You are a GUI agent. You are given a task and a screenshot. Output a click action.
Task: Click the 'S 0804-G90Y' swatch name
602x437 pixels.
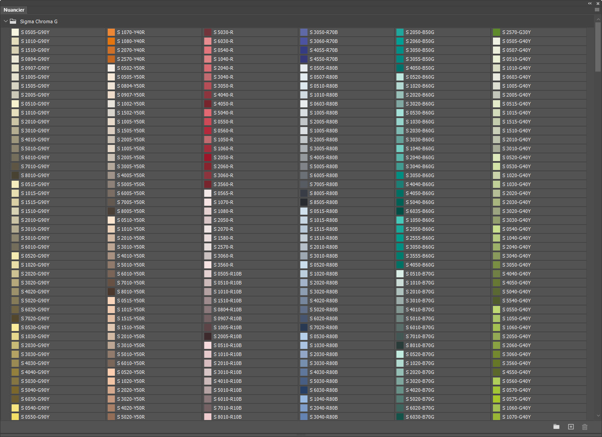click(x=35, y=59)
